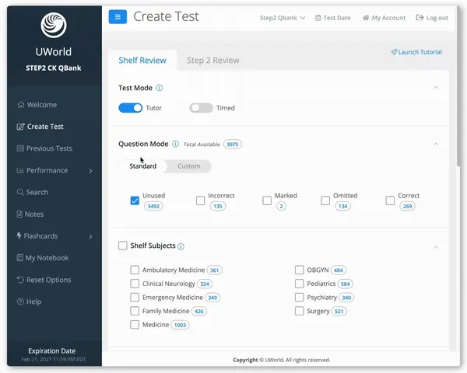
Task: Switch to the Step 2 Review tab
Action: (213, 61)
